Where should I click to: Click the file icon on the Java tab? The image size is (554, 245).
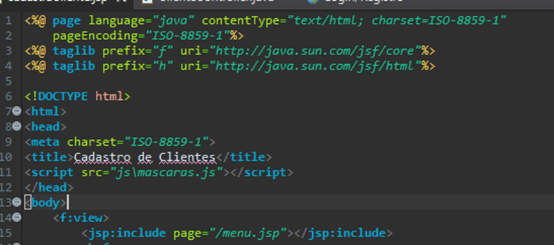(148, 1)
